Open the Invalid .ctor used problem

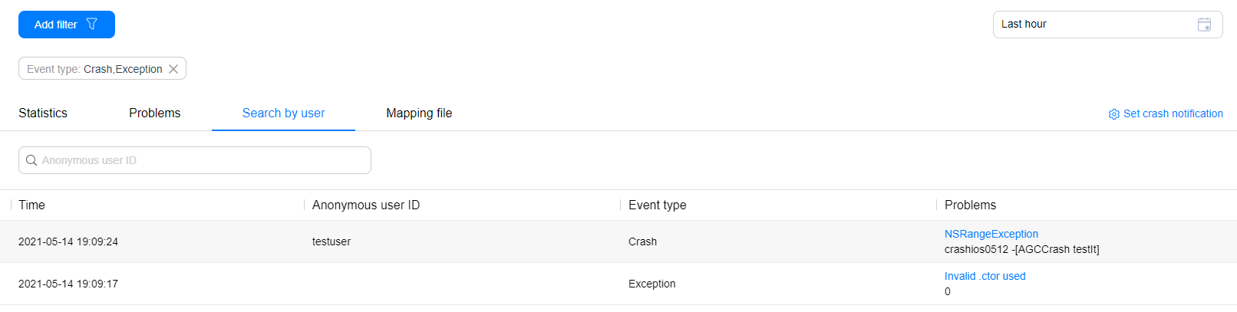985,276
